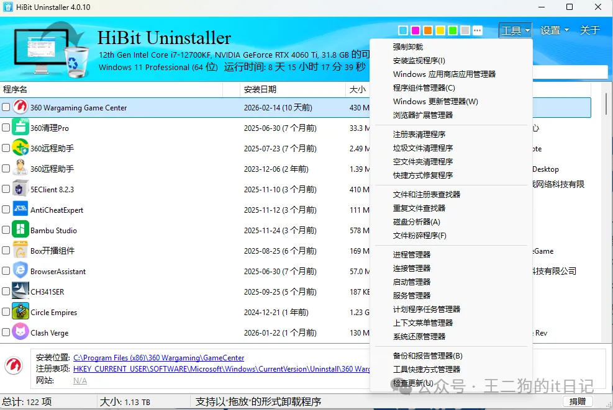This screenshot has height=410, width=613.
Task: Click the Bambu Studio green icon
Action: pyautogui.click(x=20, y=230)
